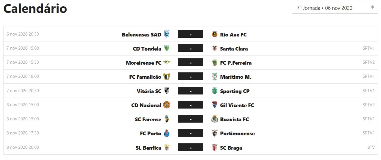Click the FC Porto club crest
Screen dimensions: 381x160
point(167,133)
